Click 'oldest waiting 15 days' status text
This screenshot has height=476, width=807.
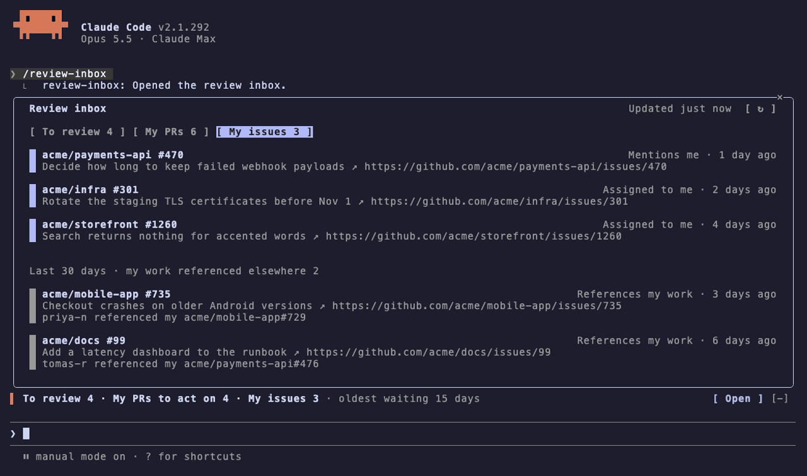(x=409, y=398)
